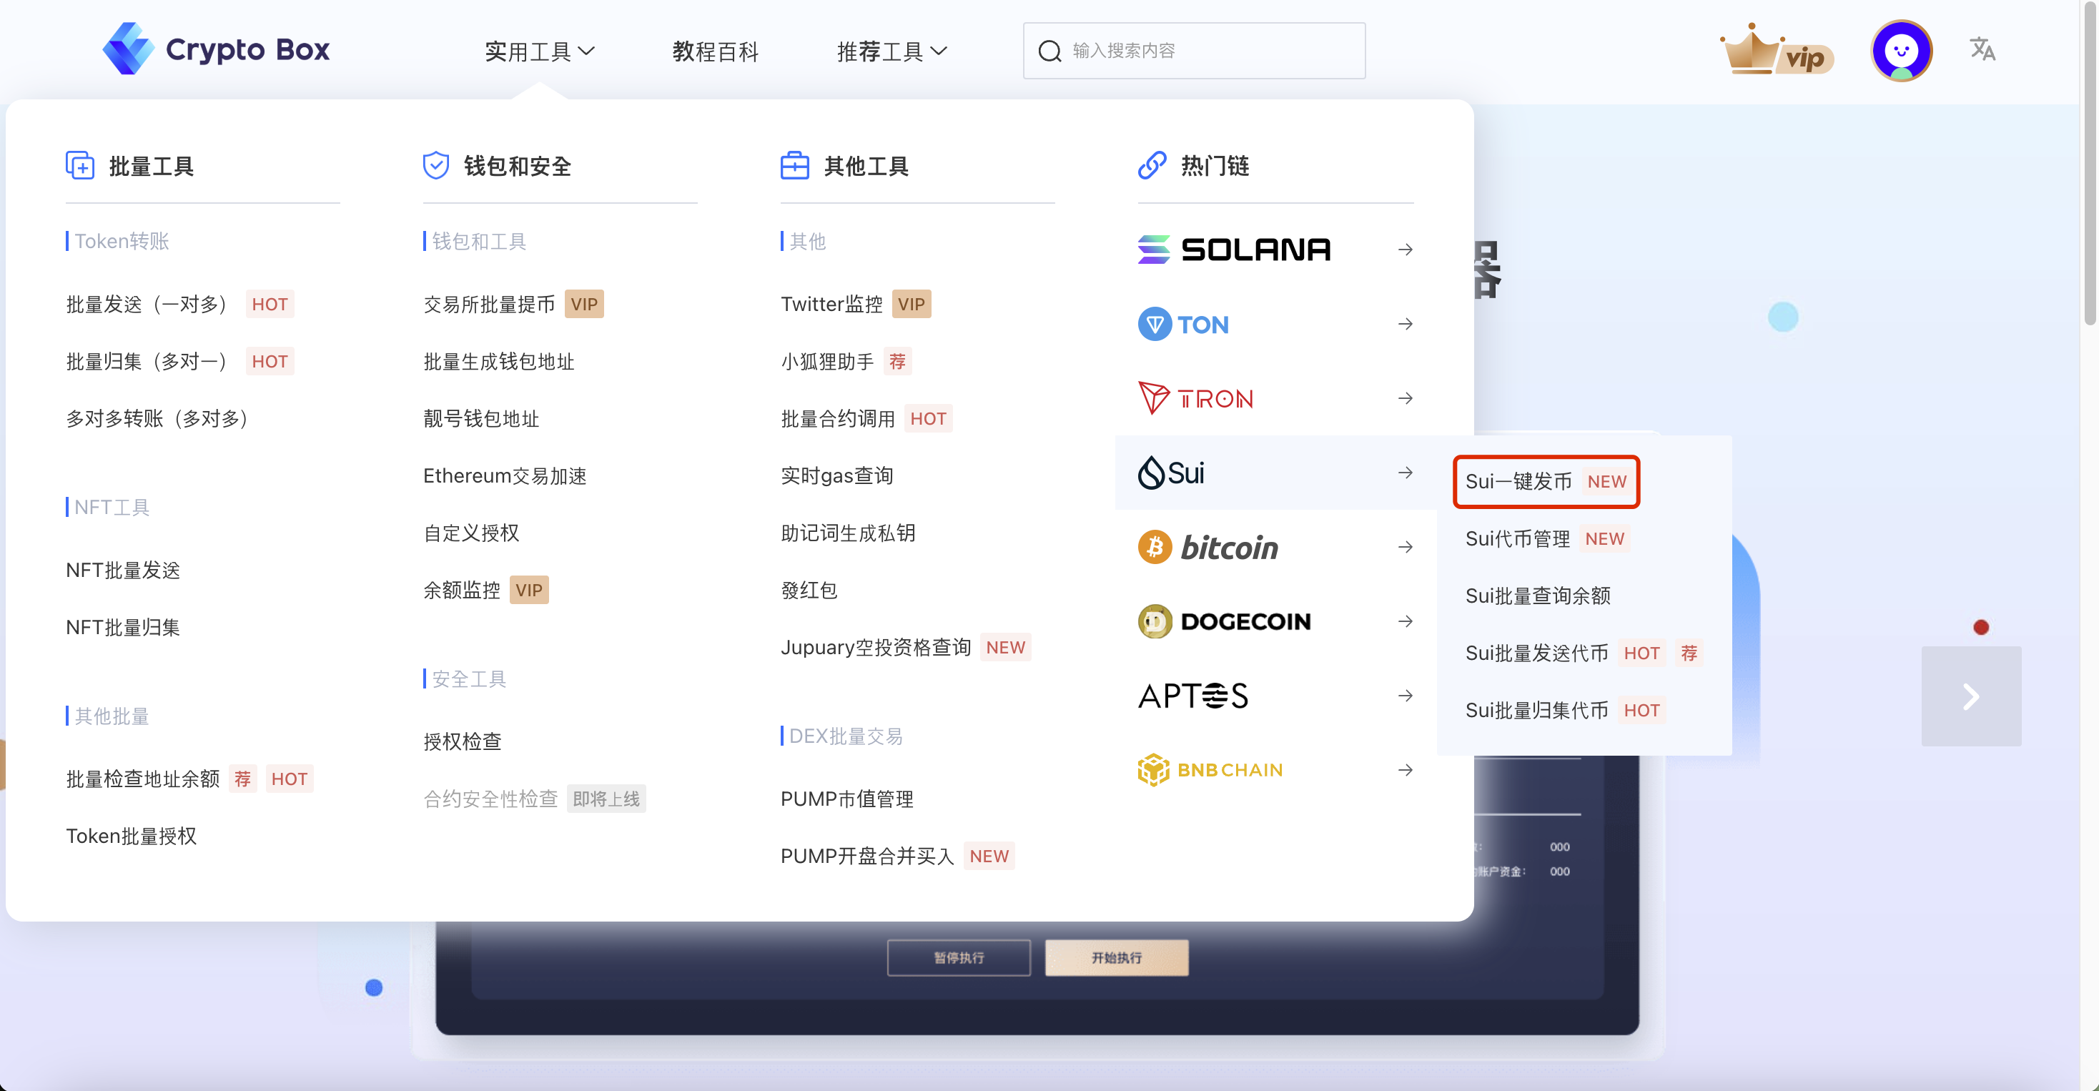Click the TON chain logo
The height and width of the screenshot is (1091, 2099).
click(x=1183, y=325)
